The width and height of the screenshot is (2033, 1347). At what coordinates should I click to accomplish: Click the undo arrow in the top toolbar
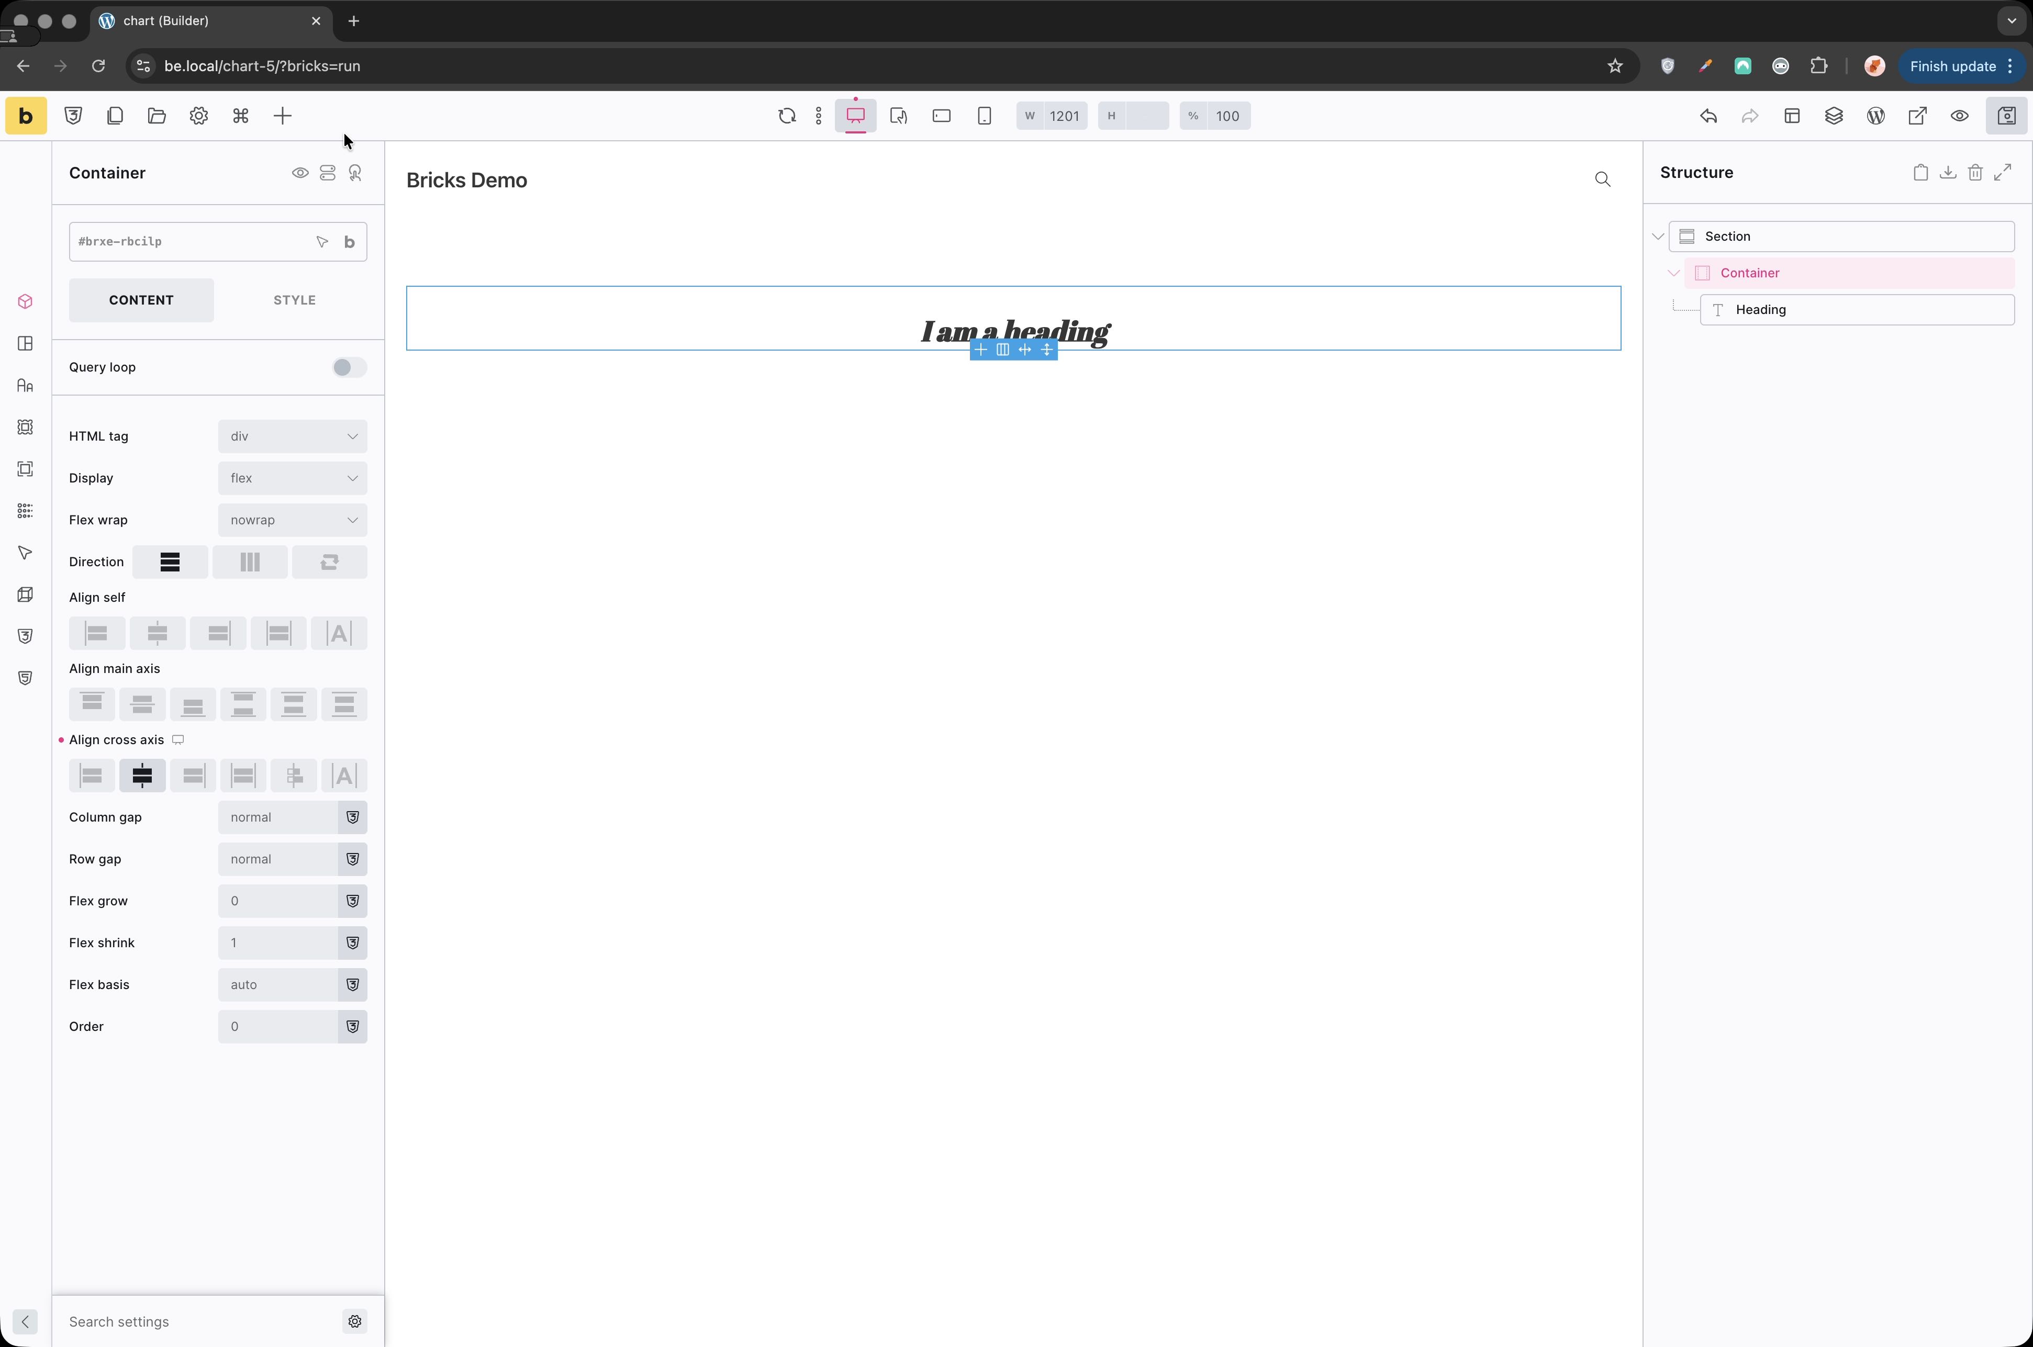[1708, 116]
